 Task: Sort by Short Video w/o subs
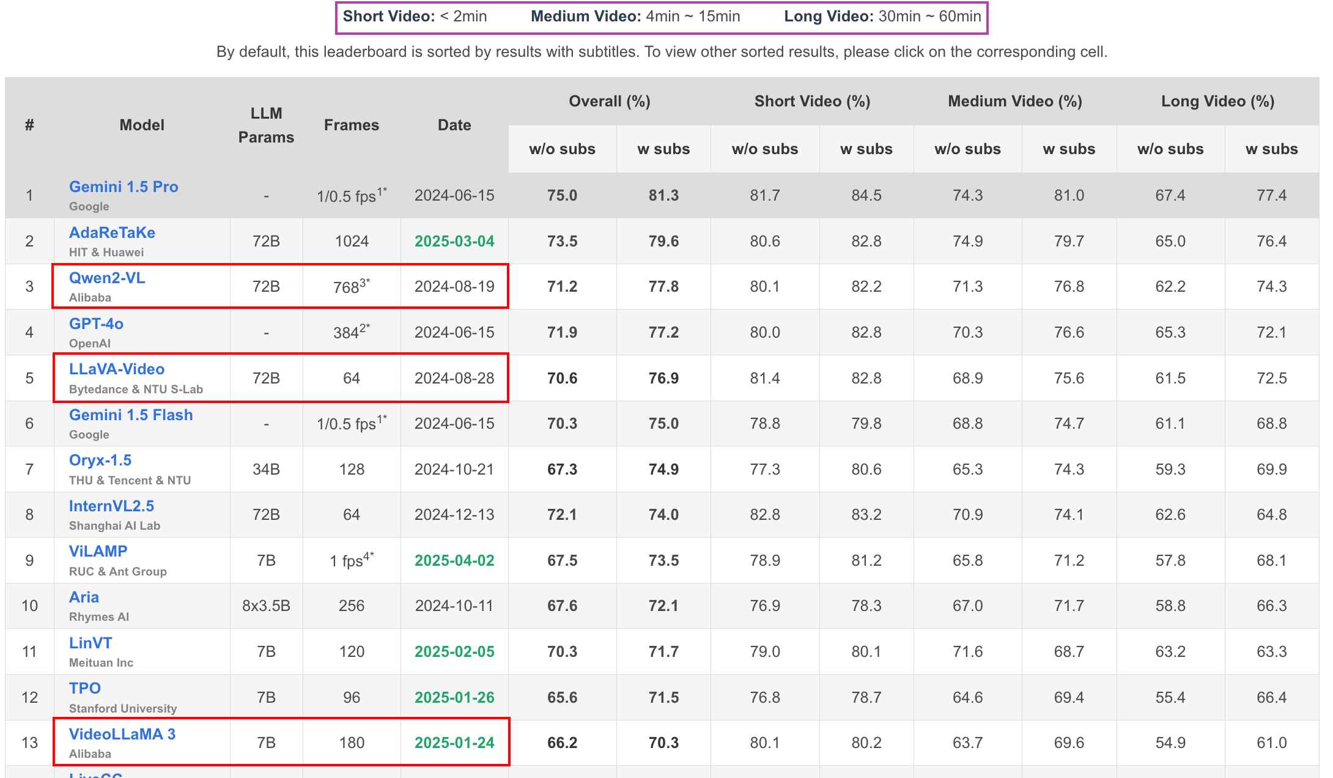[765, 149]
